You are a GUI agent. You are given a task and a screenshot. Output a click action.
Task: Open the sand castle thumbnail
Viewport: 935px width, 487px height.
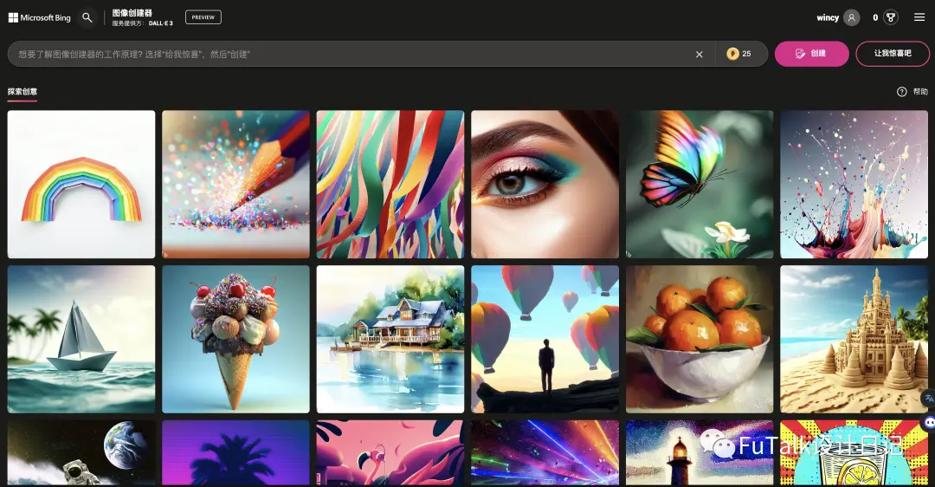click(x=854, y=339)
